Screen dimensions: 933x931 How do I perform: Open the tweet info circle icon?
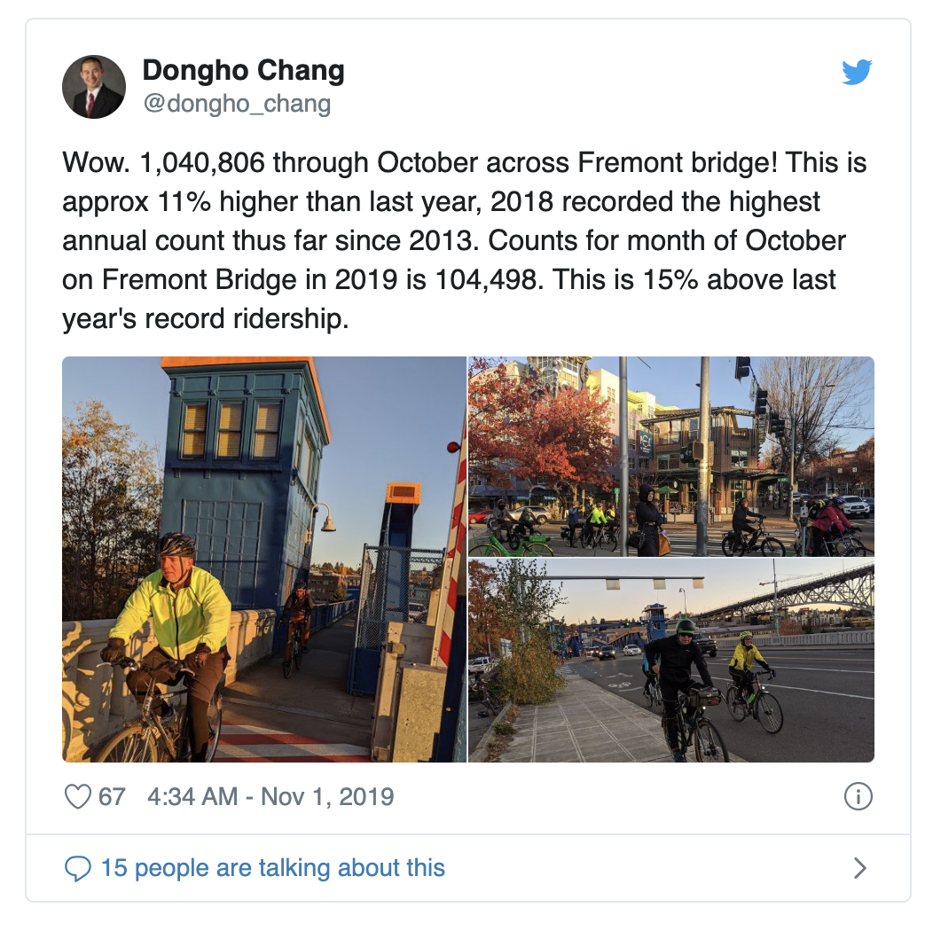click(x=858, y=796)
